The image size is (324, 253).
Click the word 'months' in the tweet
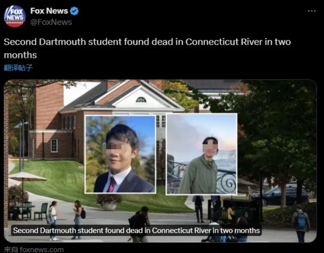click(20, 55)
